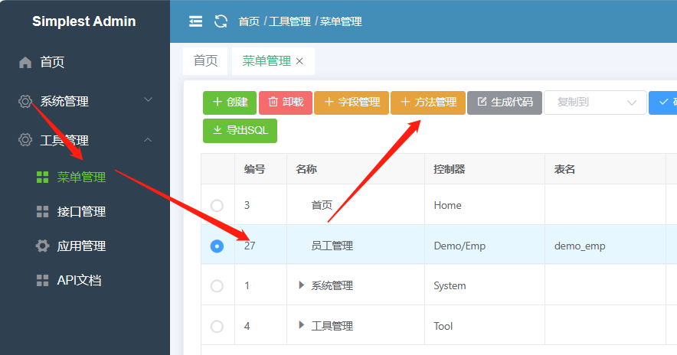
Task: Open 接口管理 in the sidebar
Action: coord(81,212)
